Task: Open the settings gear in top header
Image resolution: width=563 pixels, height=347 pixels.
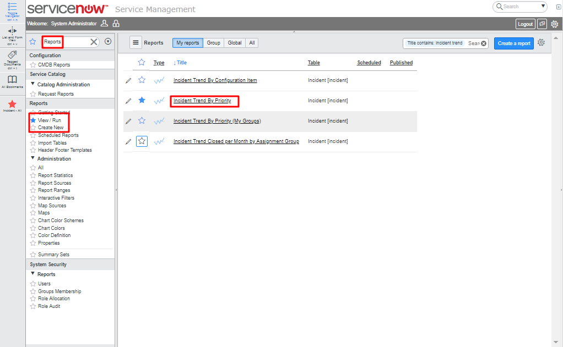Action: click(554, 24)
